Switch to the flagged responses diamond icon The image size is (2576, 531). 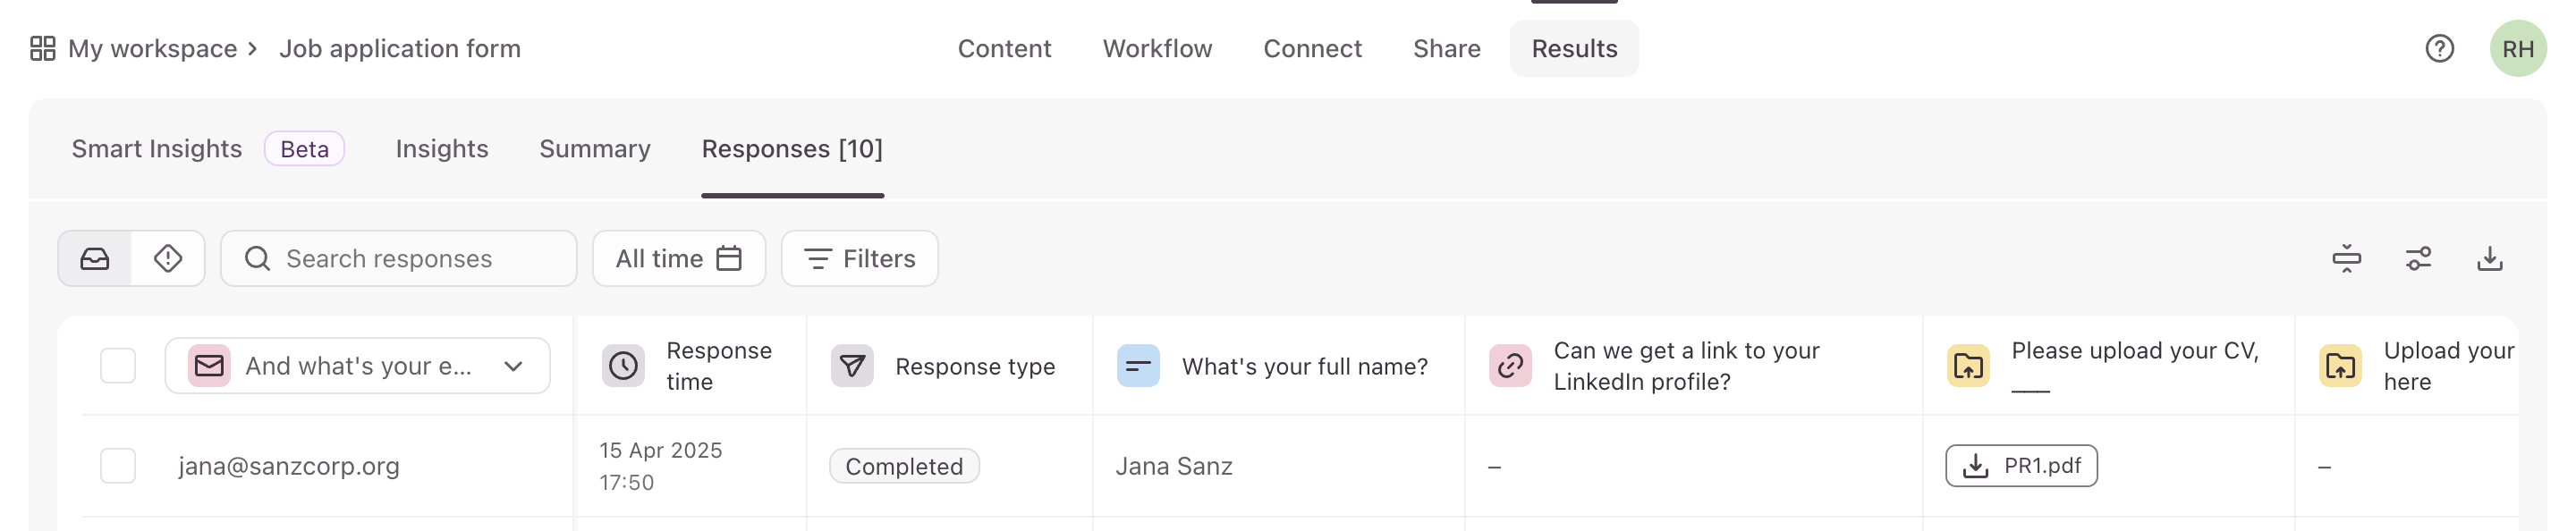tap(168, 259)
